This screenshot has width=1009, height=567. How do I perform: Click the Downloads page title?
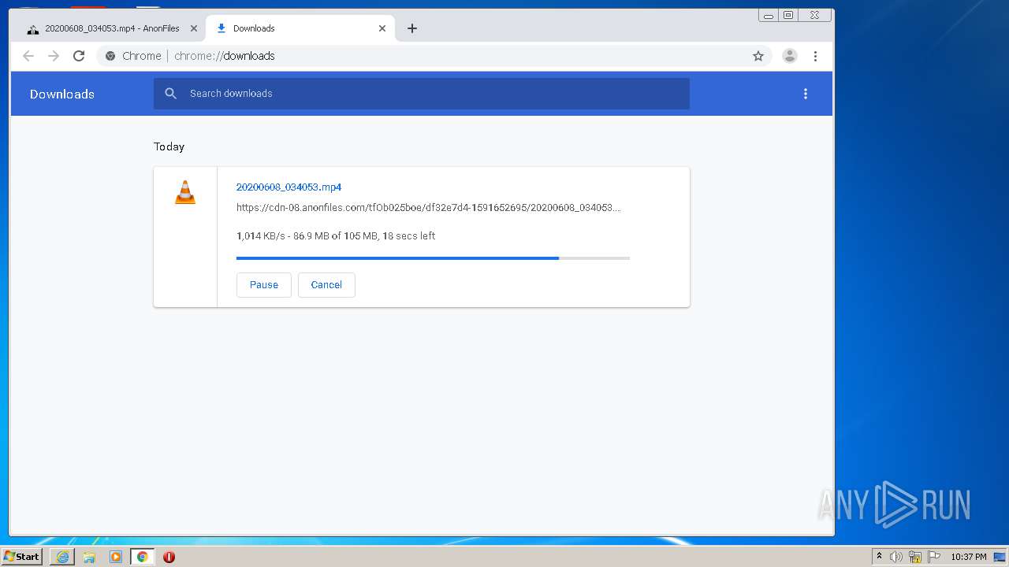[x=62, y=94]
